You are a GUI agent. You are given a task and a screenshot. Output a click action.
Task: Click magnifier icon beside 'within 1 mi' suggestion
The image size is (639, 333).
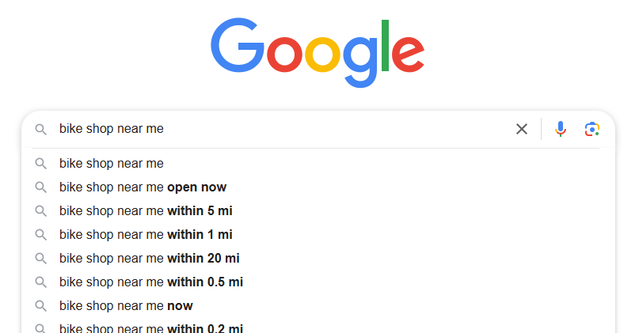(41, 234)
